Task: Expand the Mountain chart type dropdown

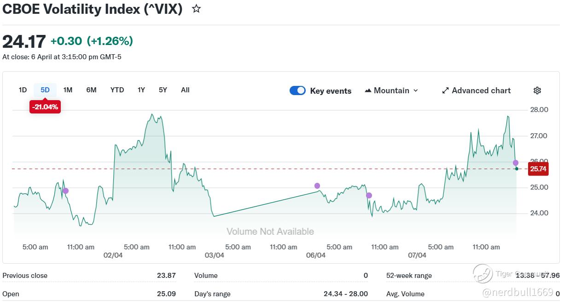Action: click(415, 90)
